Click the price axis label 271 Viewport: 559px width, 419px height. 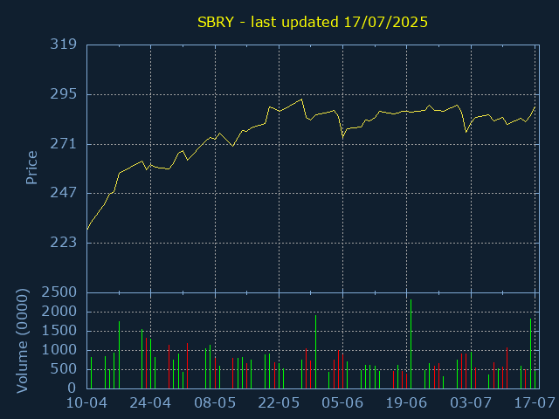64,144
